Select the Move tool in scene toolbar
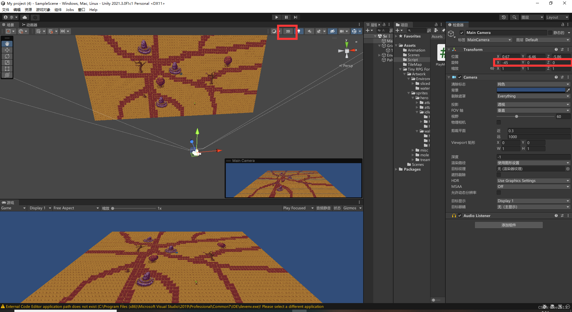 [x=7, y=50]
